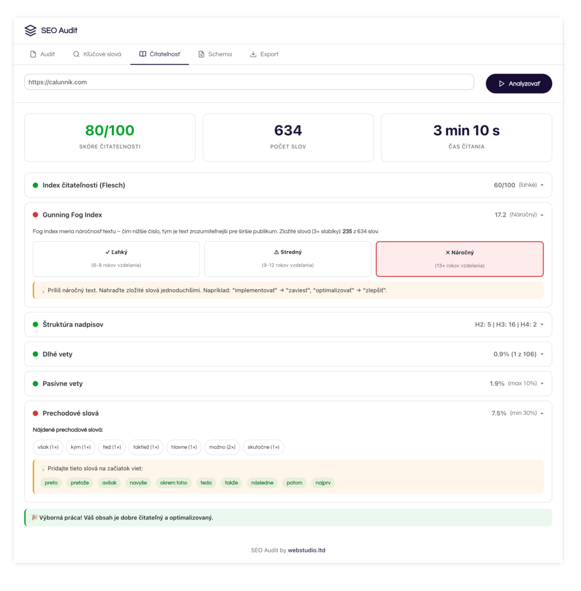Click the 80/100 skóre čitateľnosti card

coord(110,137)
